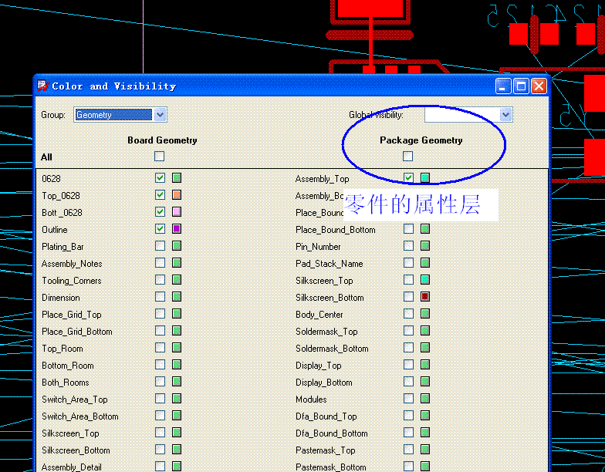605x472 pixels.
Task: Enable the Top_Room checkbox
Action: click(x=161, y=347)
